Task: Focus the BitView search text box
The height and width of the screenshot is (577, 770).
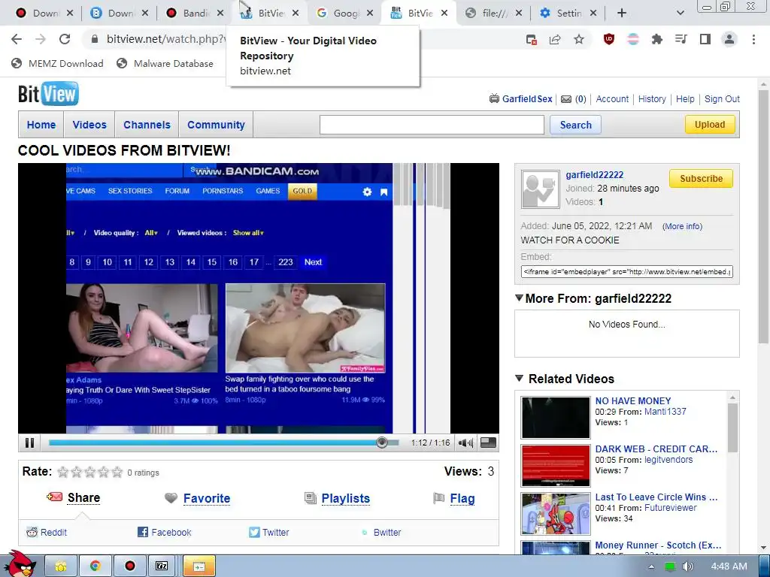Action: tap(432, 125)
